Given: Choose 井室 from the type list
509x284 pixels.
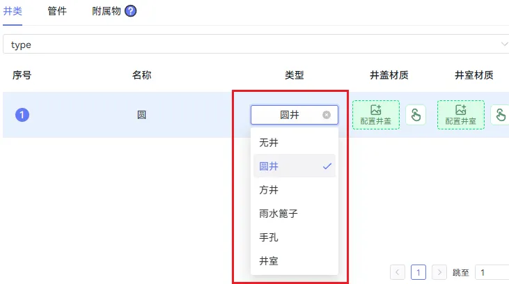Looking at the screenshot, I should (x=295, y=261).
